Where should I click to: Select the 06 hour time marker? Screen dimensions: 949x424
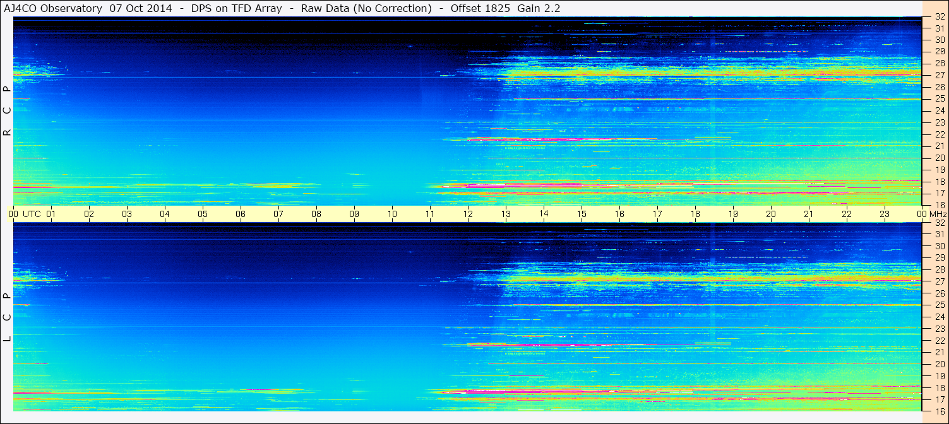click(x=241, y=214)
